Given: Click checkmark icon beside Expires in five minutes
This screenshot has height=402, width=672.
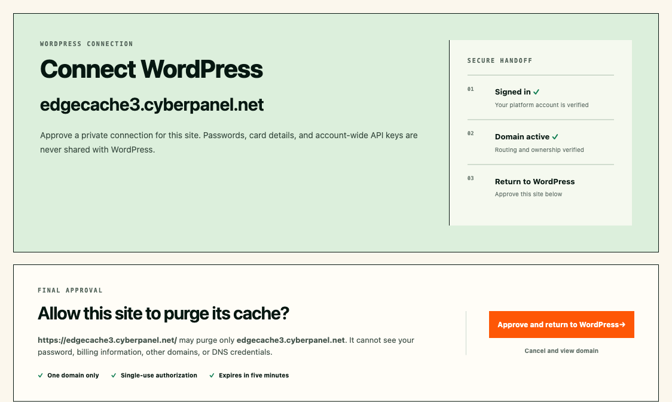Looking at the screenshot, I should click(x=212, y=376).
